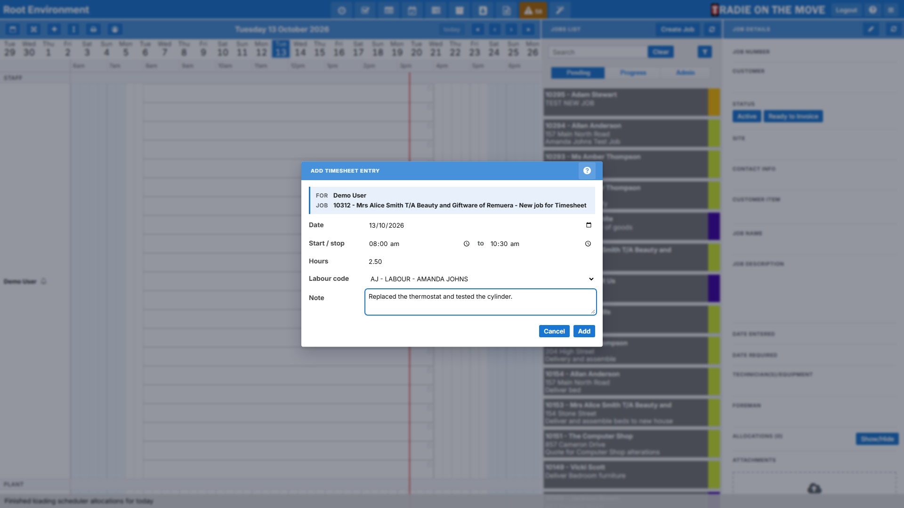Viewport: 904px width, 508px height.
Task: Switch to the Admin tab
Action: pos(686,72)
